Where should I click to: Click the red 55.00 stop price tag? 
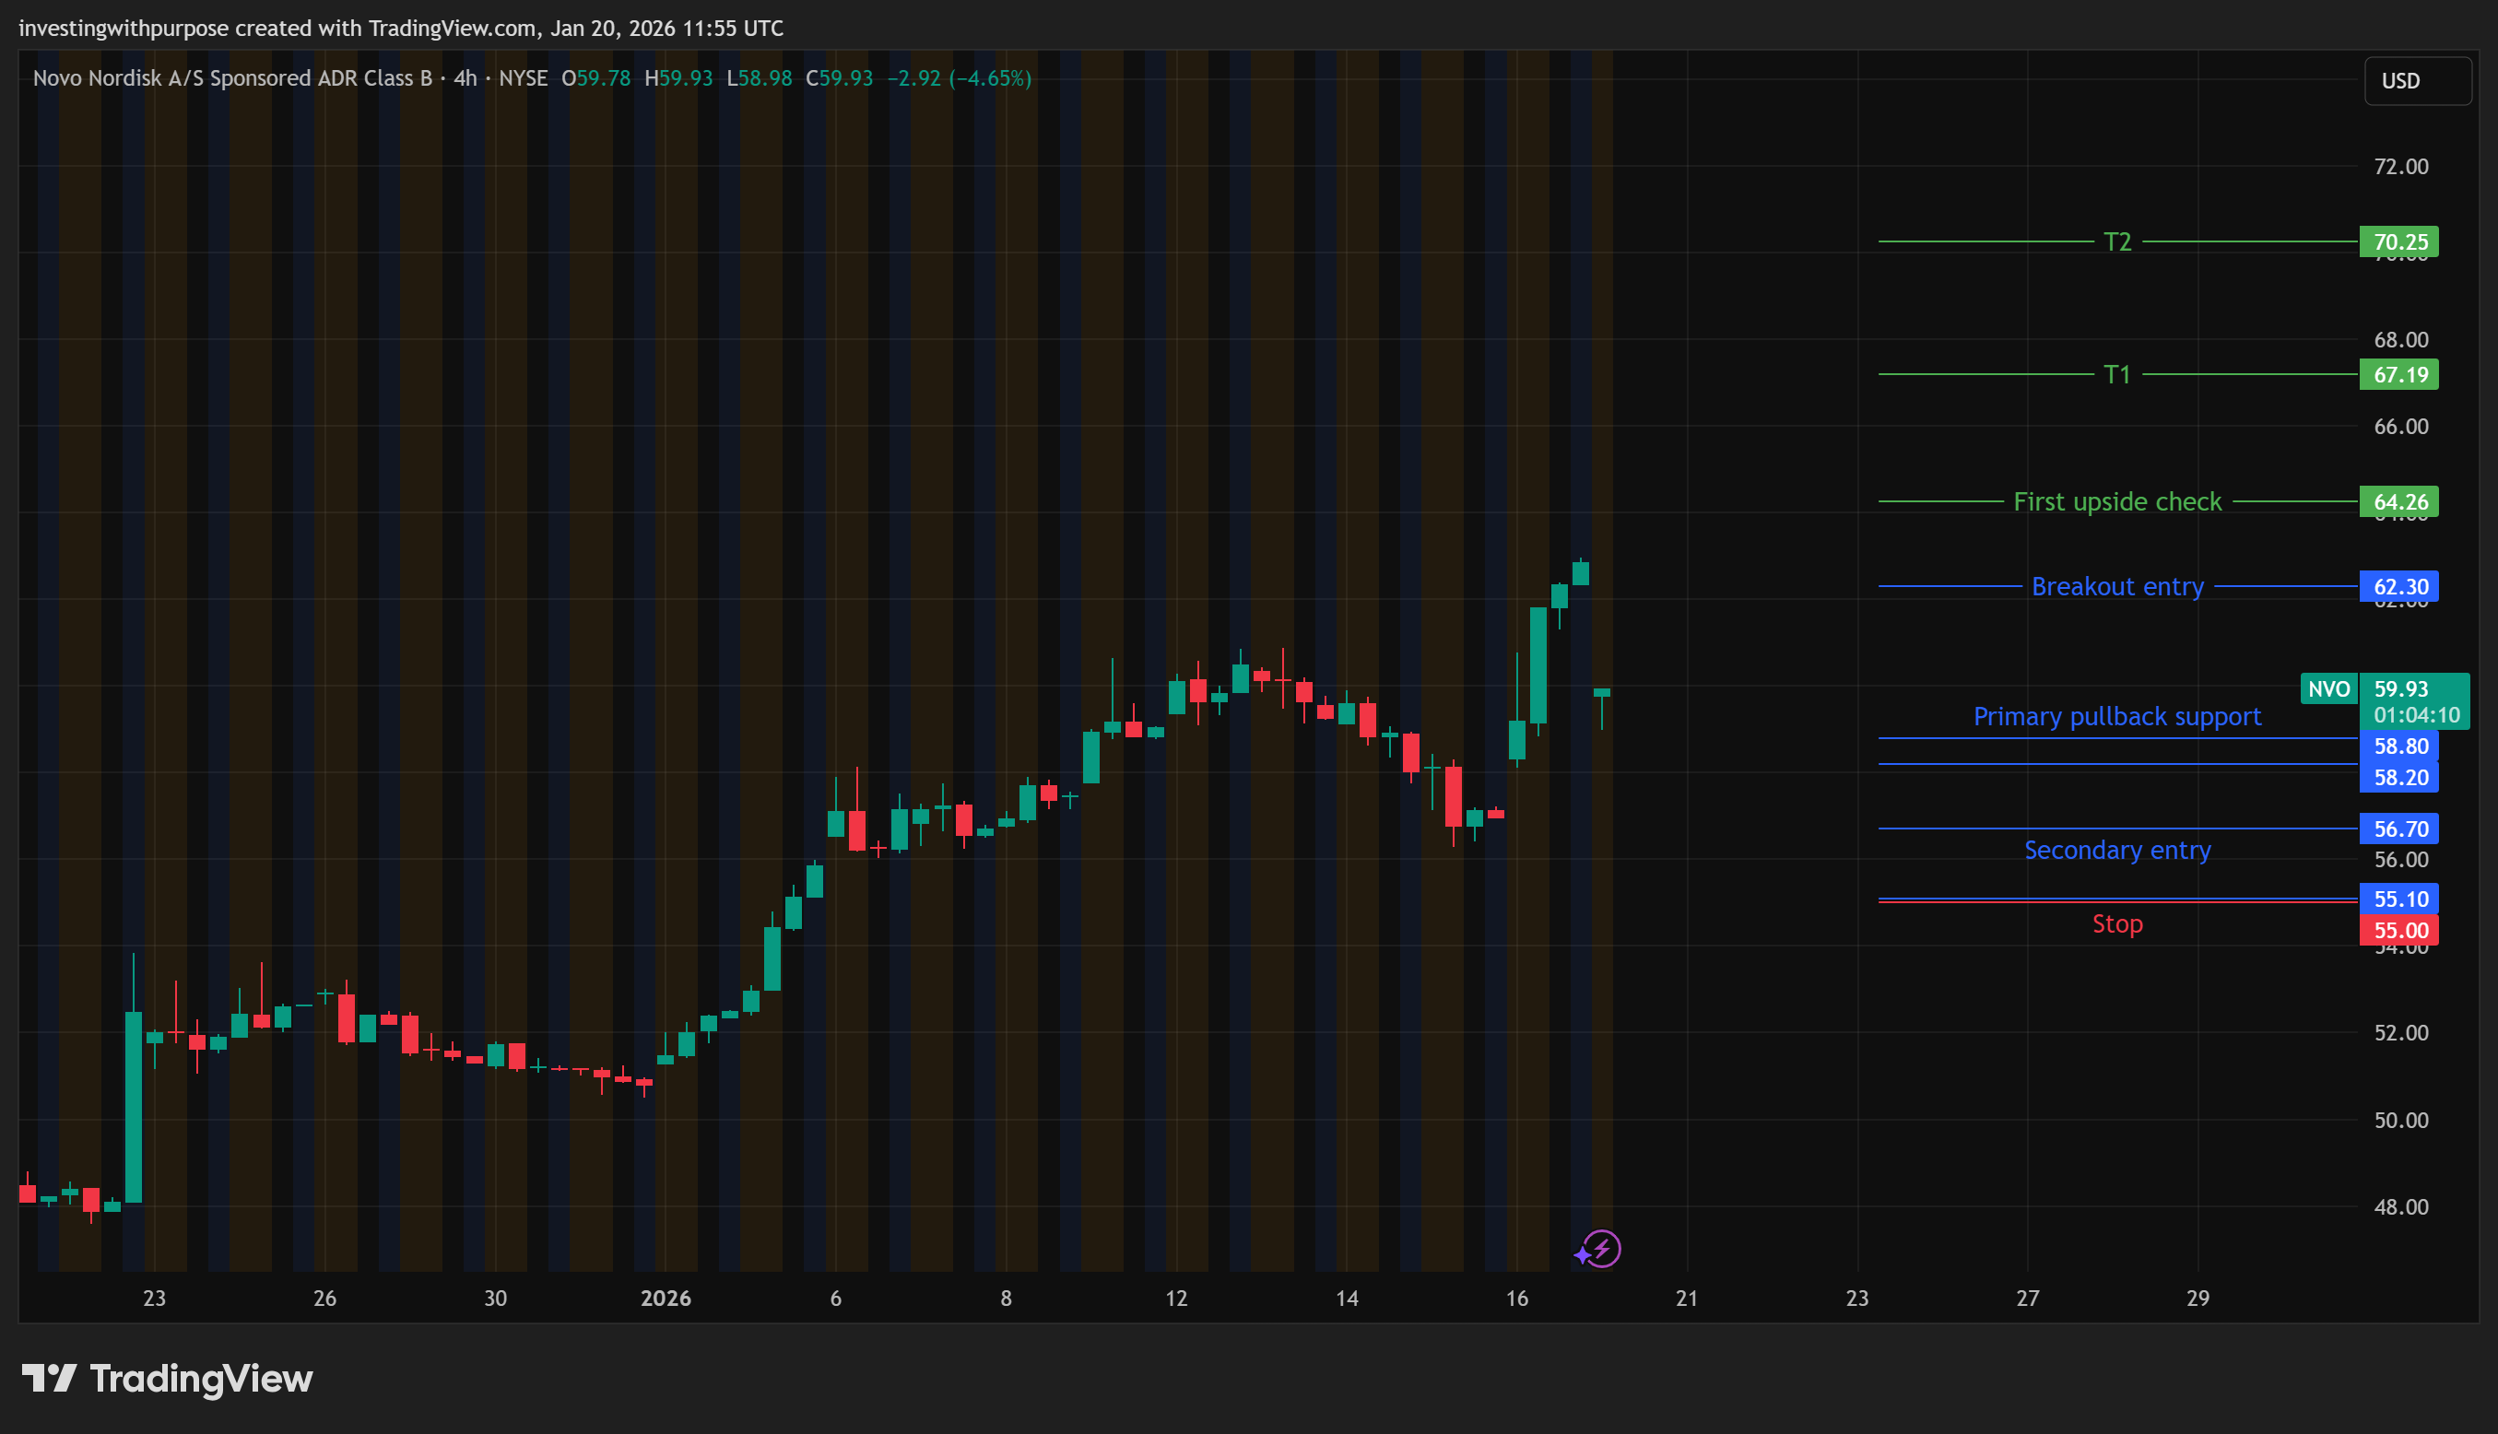click(2398, 930)
